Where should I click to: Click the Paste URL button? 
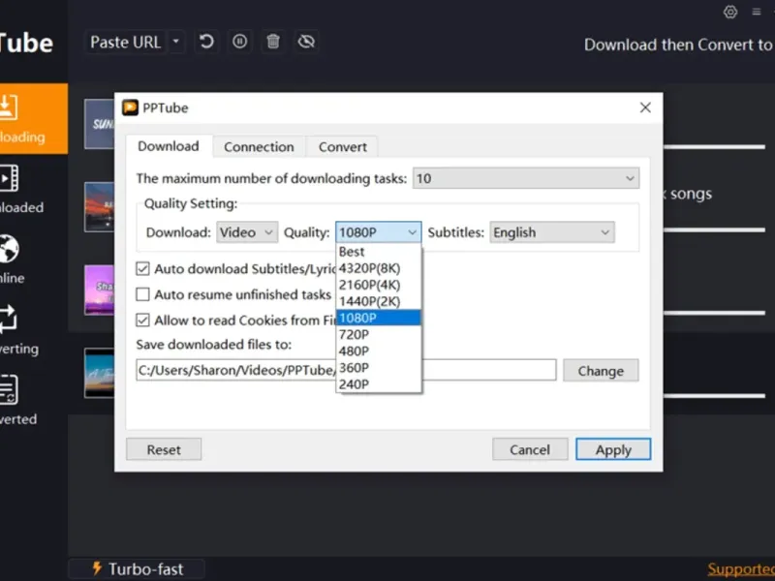click(126, 43)
